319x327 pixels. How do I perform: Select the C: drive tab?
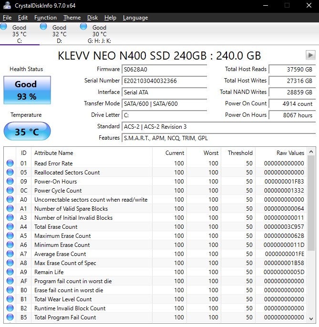point(20,34)
